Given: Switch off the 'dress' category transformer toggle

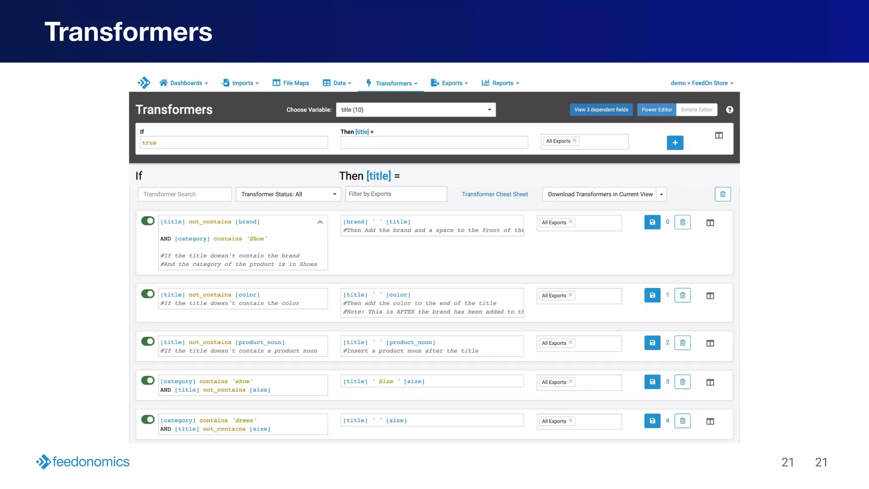Looking at the screenshot, I should click(148, 420).
